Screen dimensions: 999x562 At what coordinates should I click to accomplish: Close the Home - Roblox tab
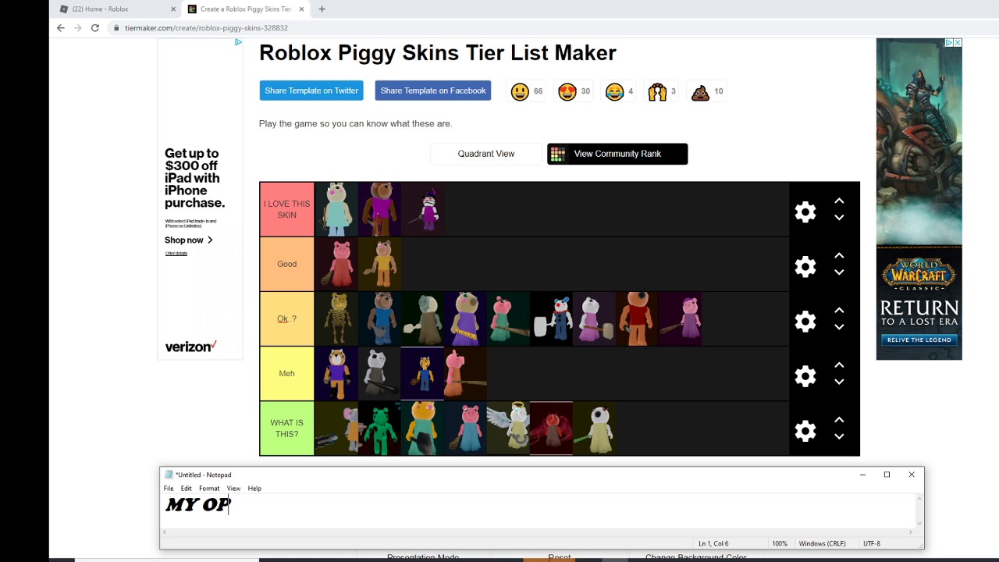click(x=173, y=9)
